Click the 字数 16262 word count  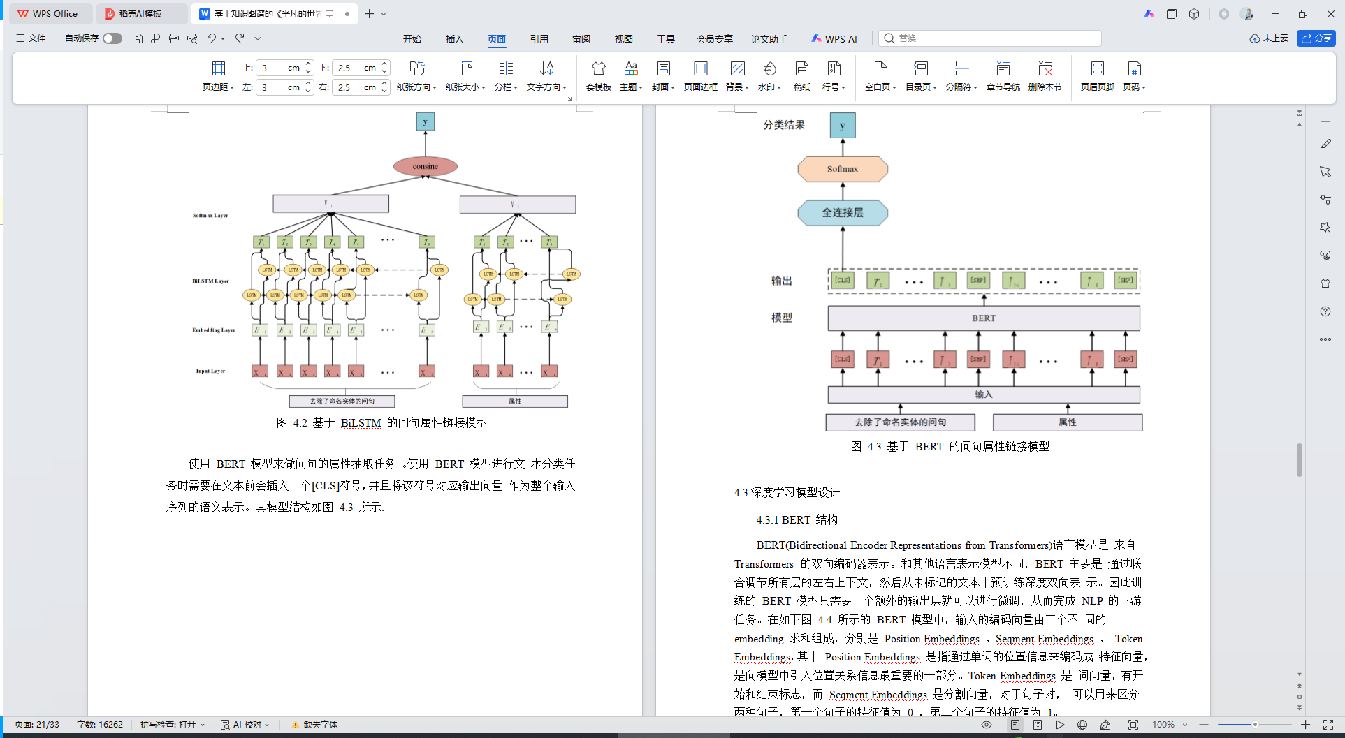tap(100, 725)
